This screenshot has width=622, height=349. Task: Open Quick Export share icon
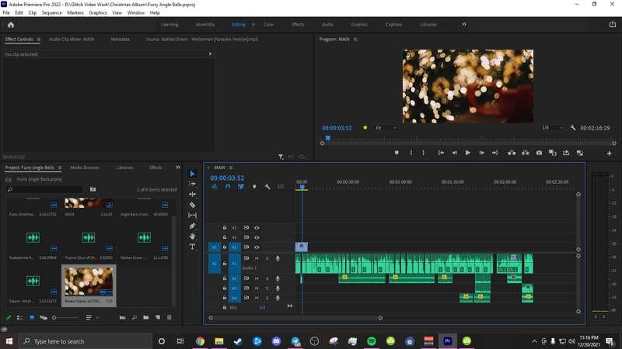tap(613, 25)
